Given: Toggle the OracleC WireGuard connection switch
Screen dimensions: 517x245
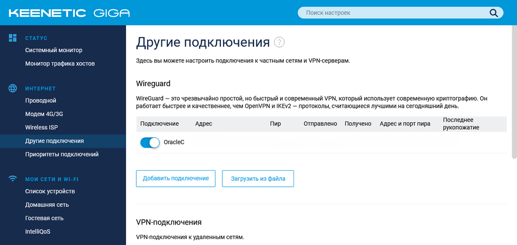Looking at the screenshot, I should pyautogui.click(x=150, y=143).
